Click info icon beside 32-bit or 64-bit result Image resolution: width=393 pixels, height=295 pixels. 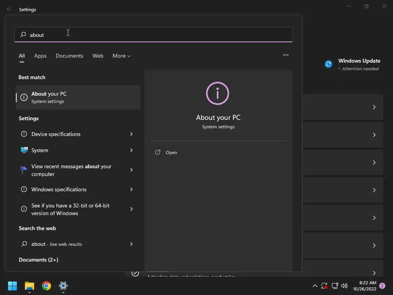[x=24, y=209]
